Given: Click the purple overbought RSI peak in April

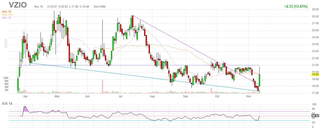Looking at the screenshot, I should coord(25,109).
